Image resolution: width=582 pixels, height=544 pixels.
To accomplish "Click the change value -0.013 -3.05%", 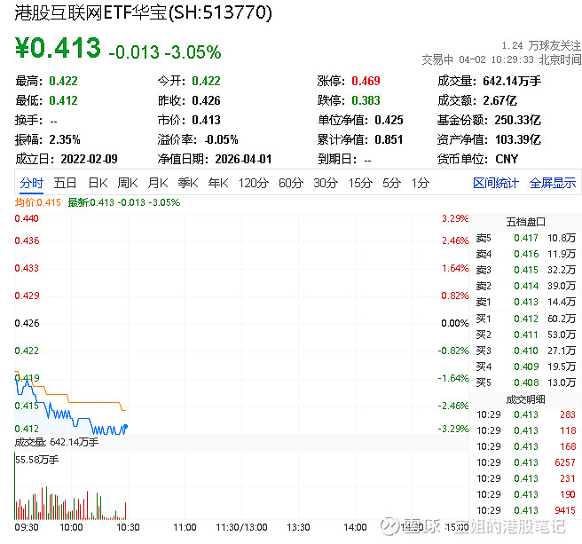I will (165, 52).
